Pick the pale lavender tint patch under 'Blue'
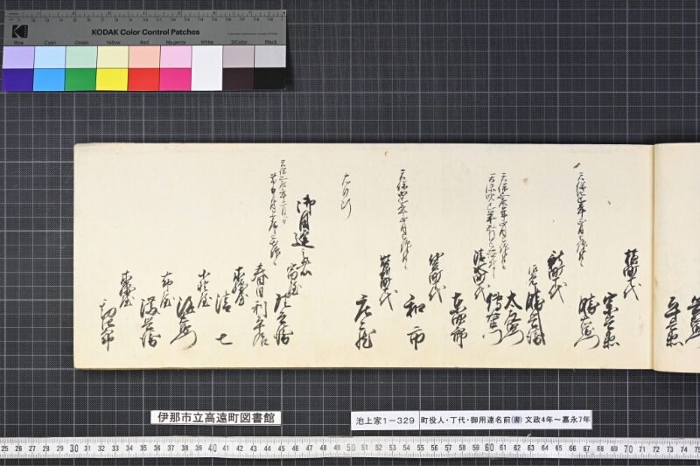 point(17,57)
